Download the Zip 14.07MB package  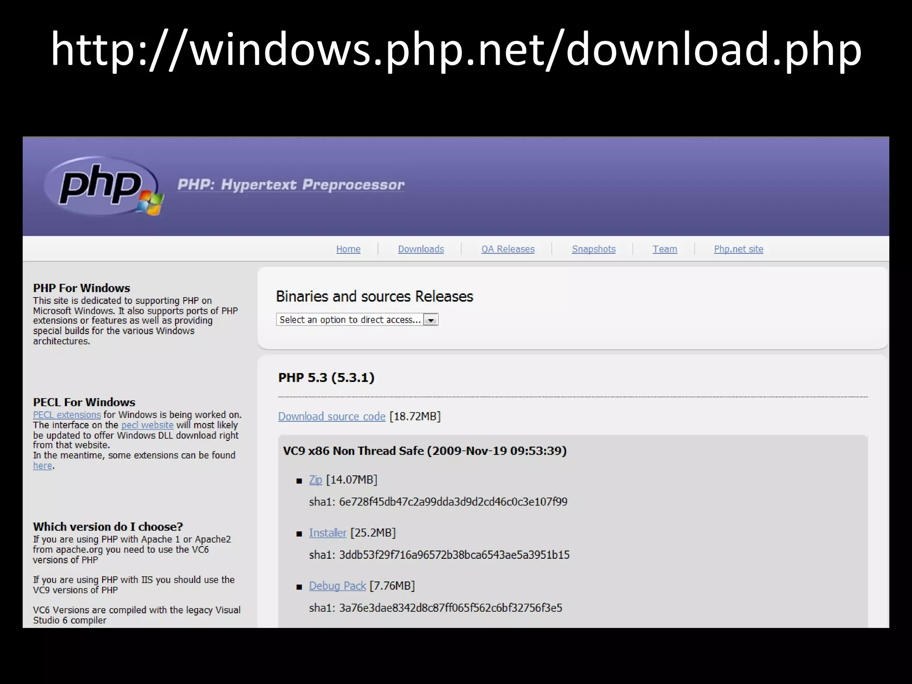tap(315, 480)
